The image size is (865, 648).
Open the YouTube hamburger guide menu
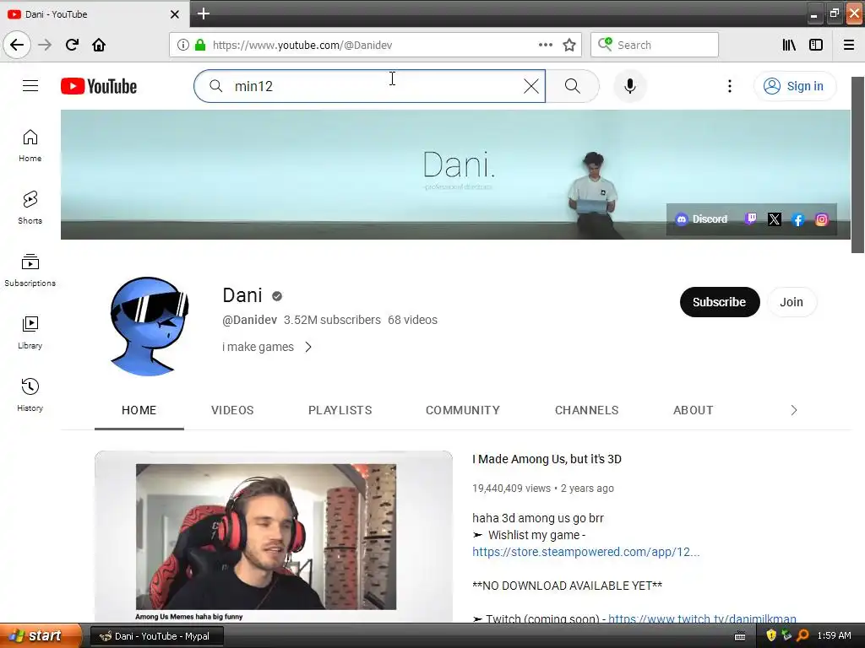point(30,86)
